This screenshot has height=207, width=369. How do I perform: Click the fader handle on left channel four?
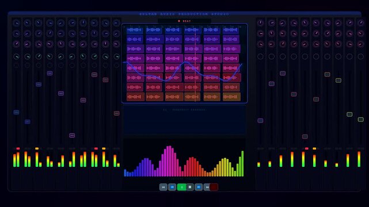coord(50,73)
